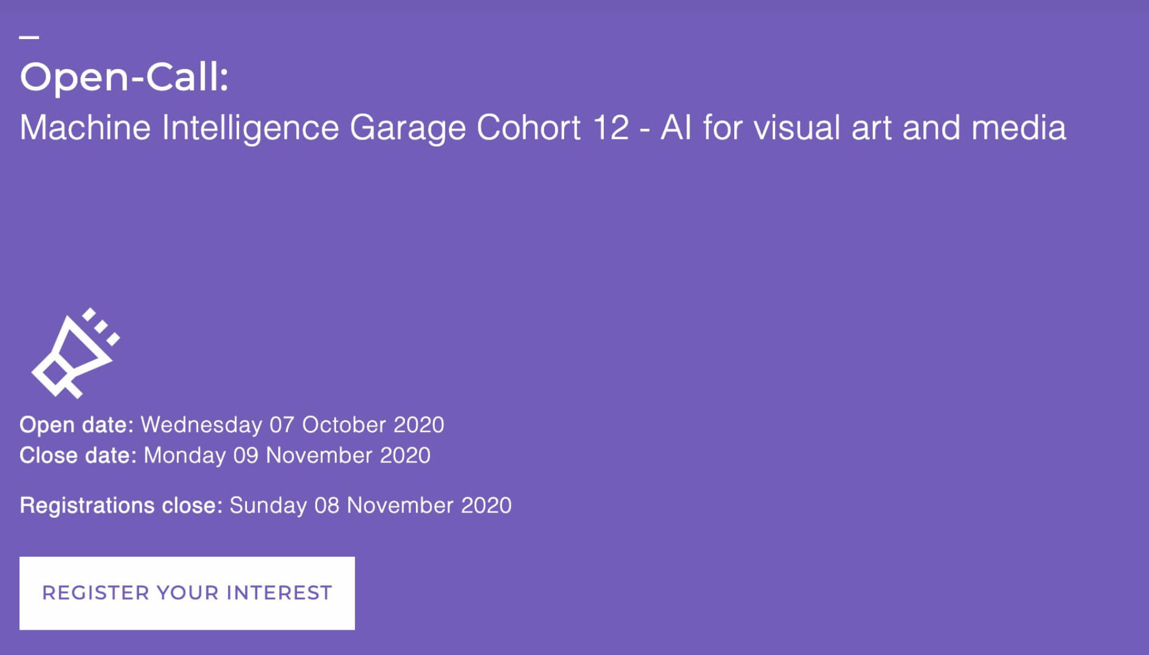This screenshot has width=1149, height=655.
Task: Click the word October in the open date
Action: click(x=344, y=425)
